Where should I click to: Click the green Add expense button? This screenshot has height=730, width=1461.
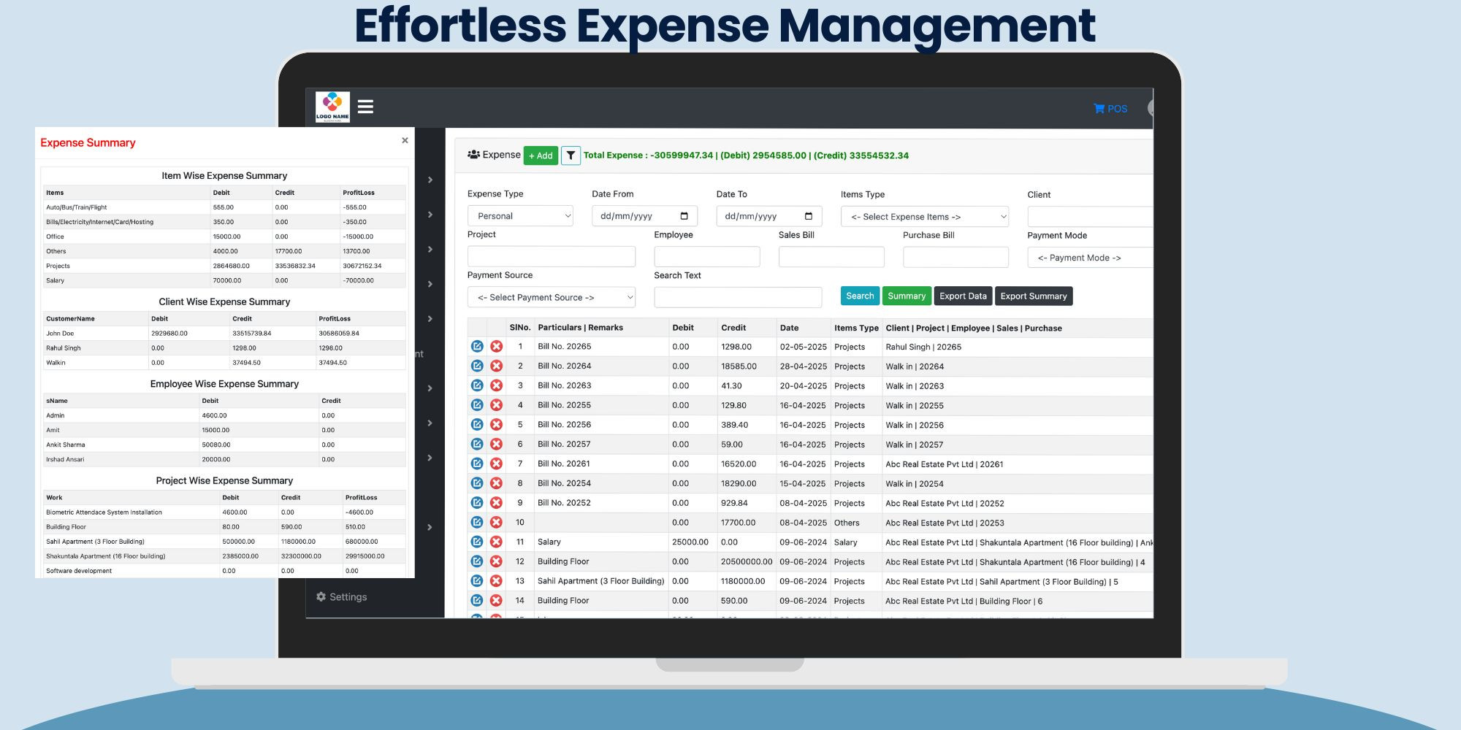click(x=541, y=155)
